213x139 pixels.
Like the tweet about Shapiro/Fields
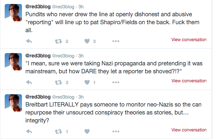[x=87, y=41]
